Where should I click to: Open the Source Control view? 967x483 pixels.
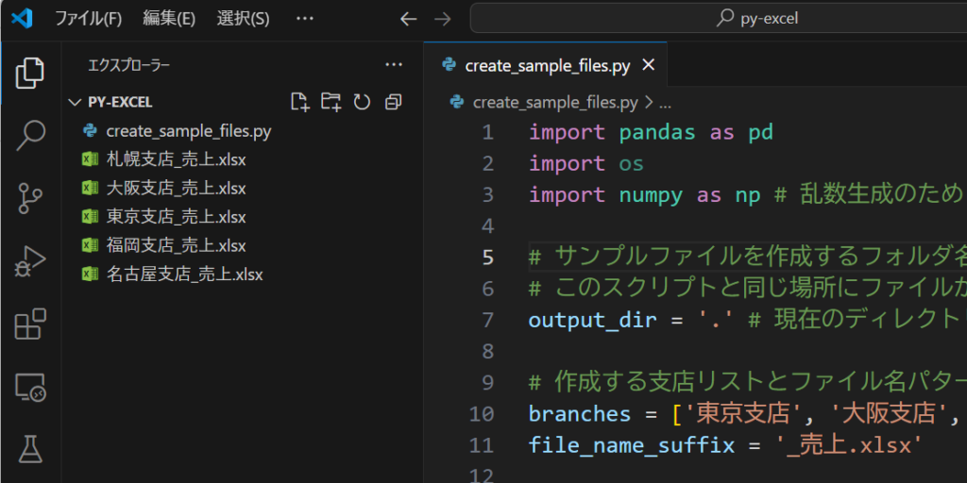point(30,198)
